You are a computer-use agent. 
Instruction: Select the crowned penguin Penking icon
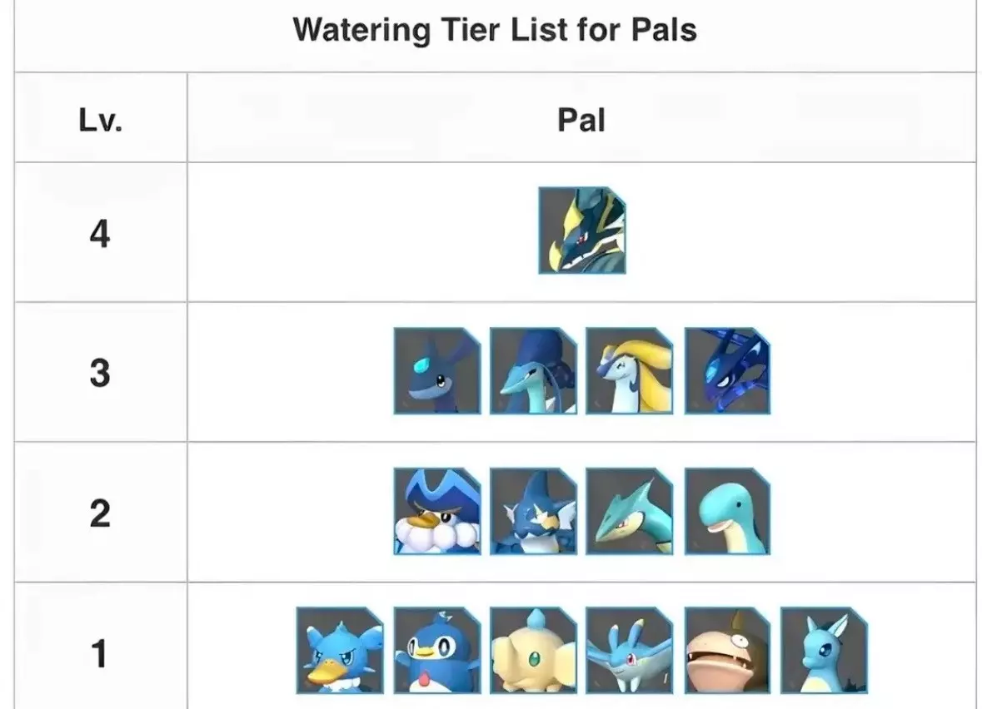[436, 511]
